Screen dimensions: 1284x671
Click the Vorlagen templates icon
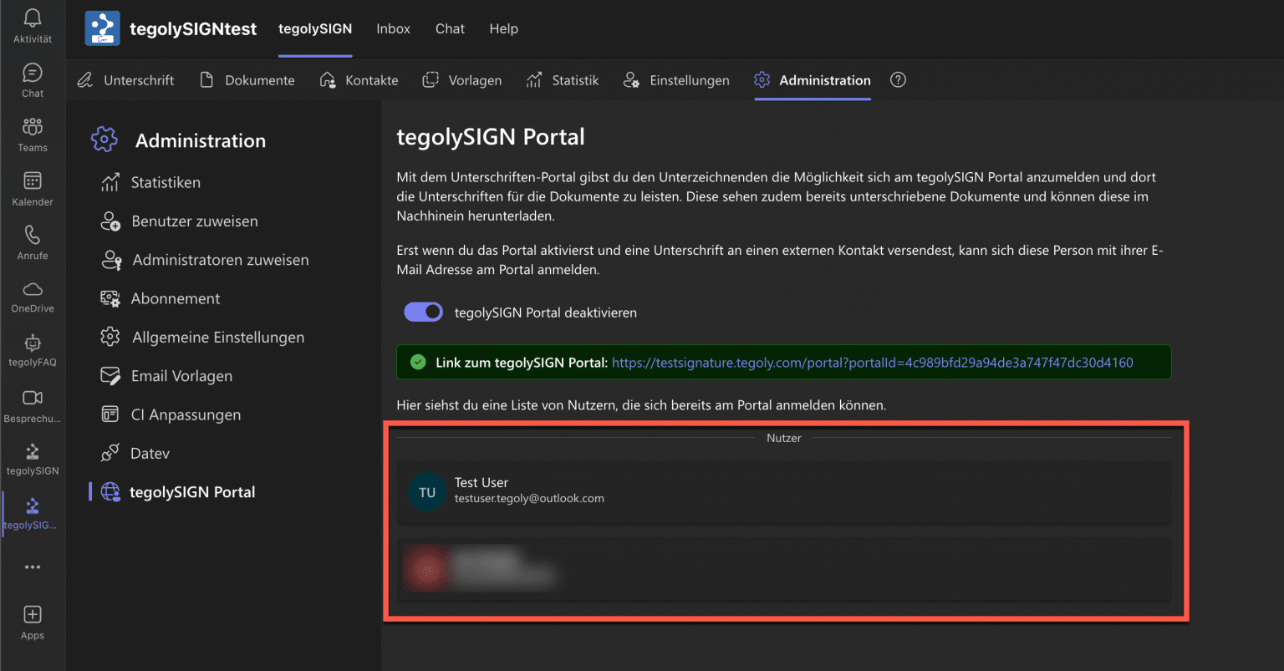pyautogui.click(x=431, y=79)
